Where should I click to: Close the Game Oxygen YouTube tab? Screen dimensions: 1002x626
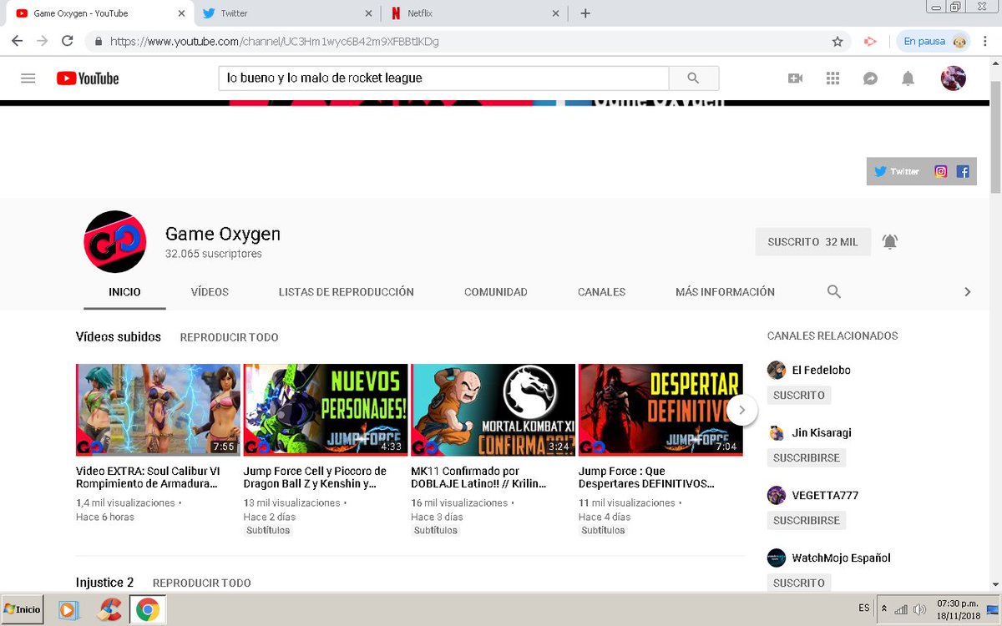pos(181,13)
